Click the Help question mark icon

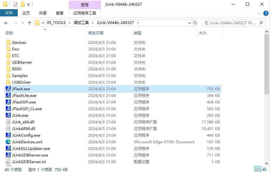[x=266, y=13]
